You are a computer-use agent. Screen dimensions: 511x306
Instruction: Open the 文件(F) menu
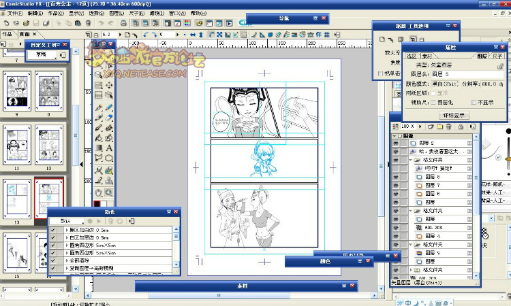15,14
